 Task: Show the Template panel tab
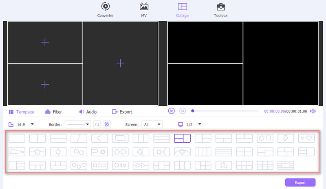(x=22, y=112)
